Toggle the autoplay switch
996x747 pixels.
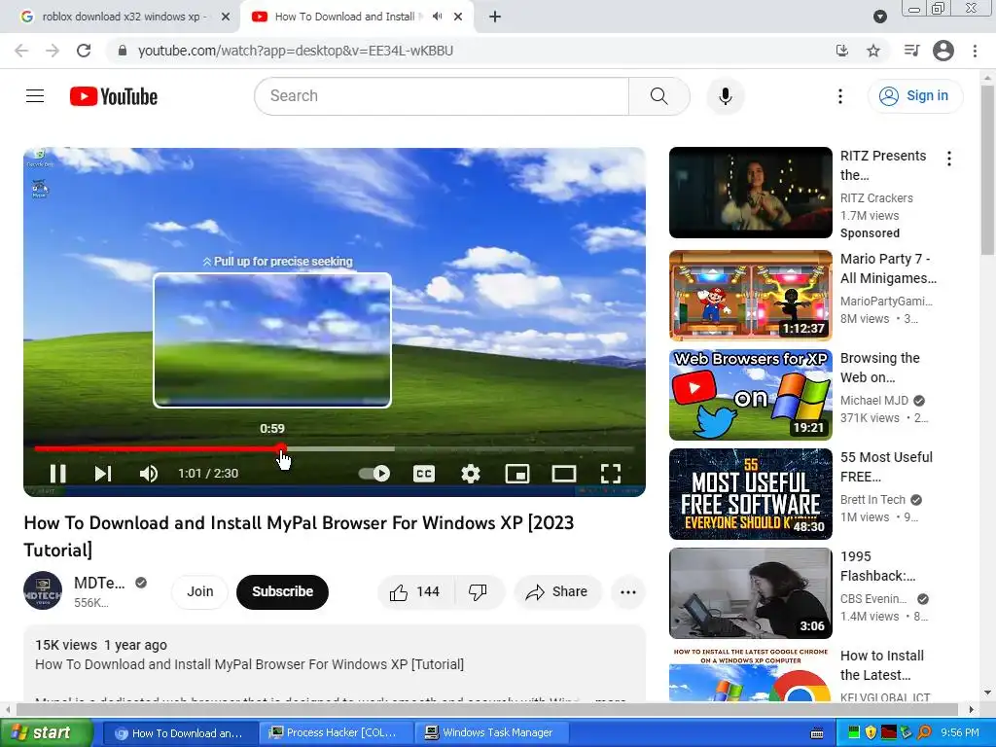[x=374, y=474]
